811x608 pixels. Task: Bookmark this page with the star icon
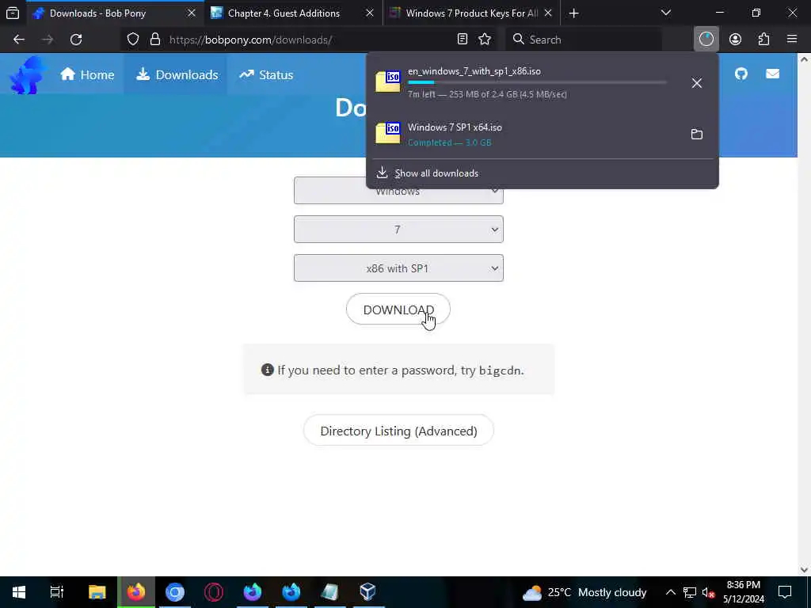[485, 40]
